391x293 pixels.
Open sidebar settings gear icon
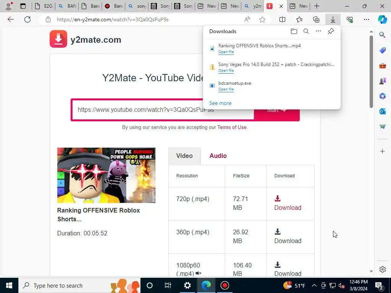(382, 269)
